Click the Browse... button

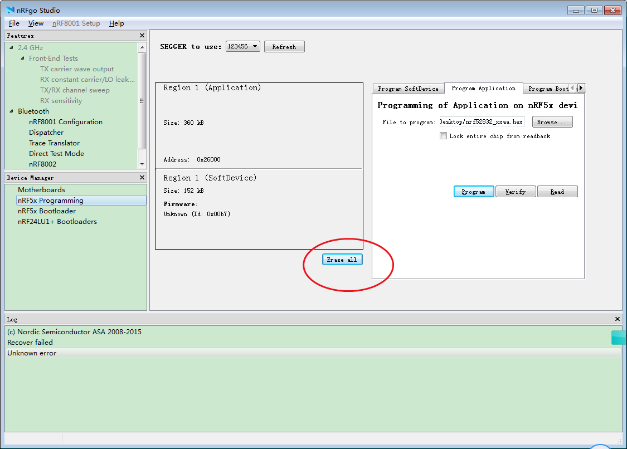(x=552, y=122)
